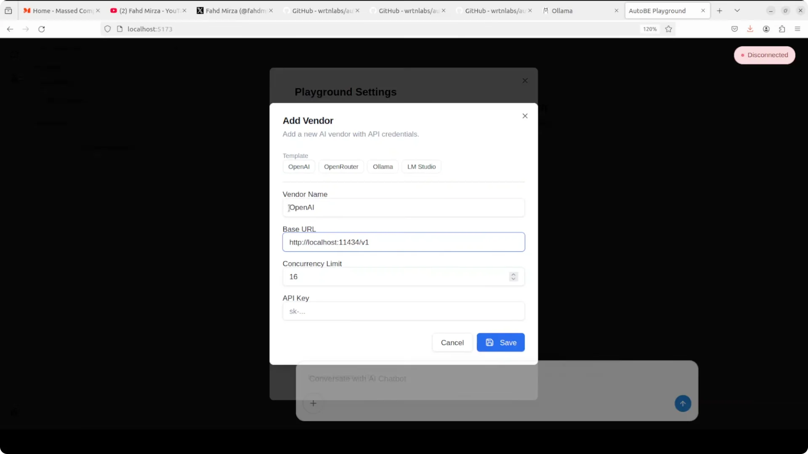Click the Base URL input field
Image resolution: width=808 pixels, height=454 pixels.
404,242
